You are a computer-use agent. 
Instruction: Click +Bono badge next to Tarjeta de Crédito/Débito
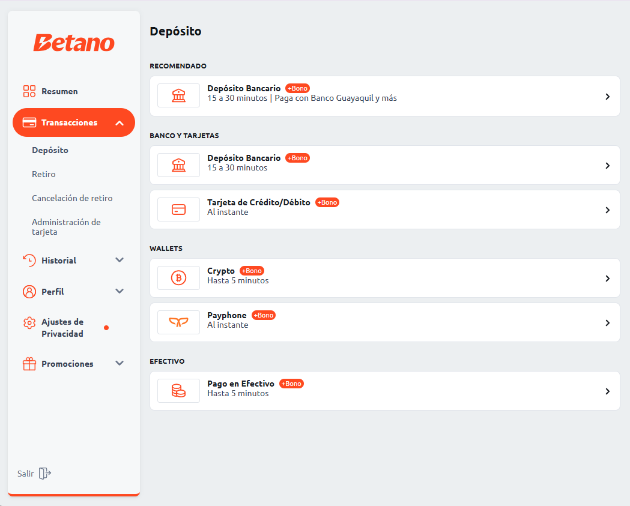coord(327,202)
